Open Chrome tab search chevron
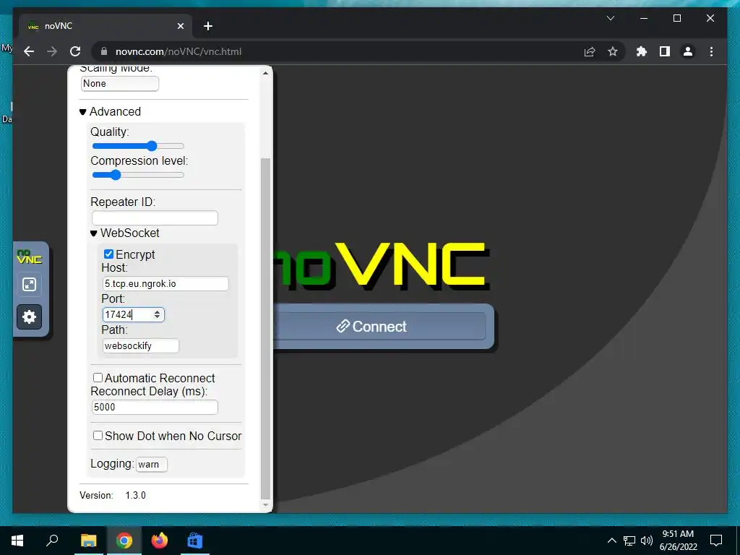This screenshot has height=555, width=740. (610, 18)
